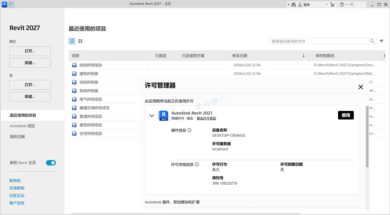Collapse the Autodesk Revit 2027 license chevron

152,116
